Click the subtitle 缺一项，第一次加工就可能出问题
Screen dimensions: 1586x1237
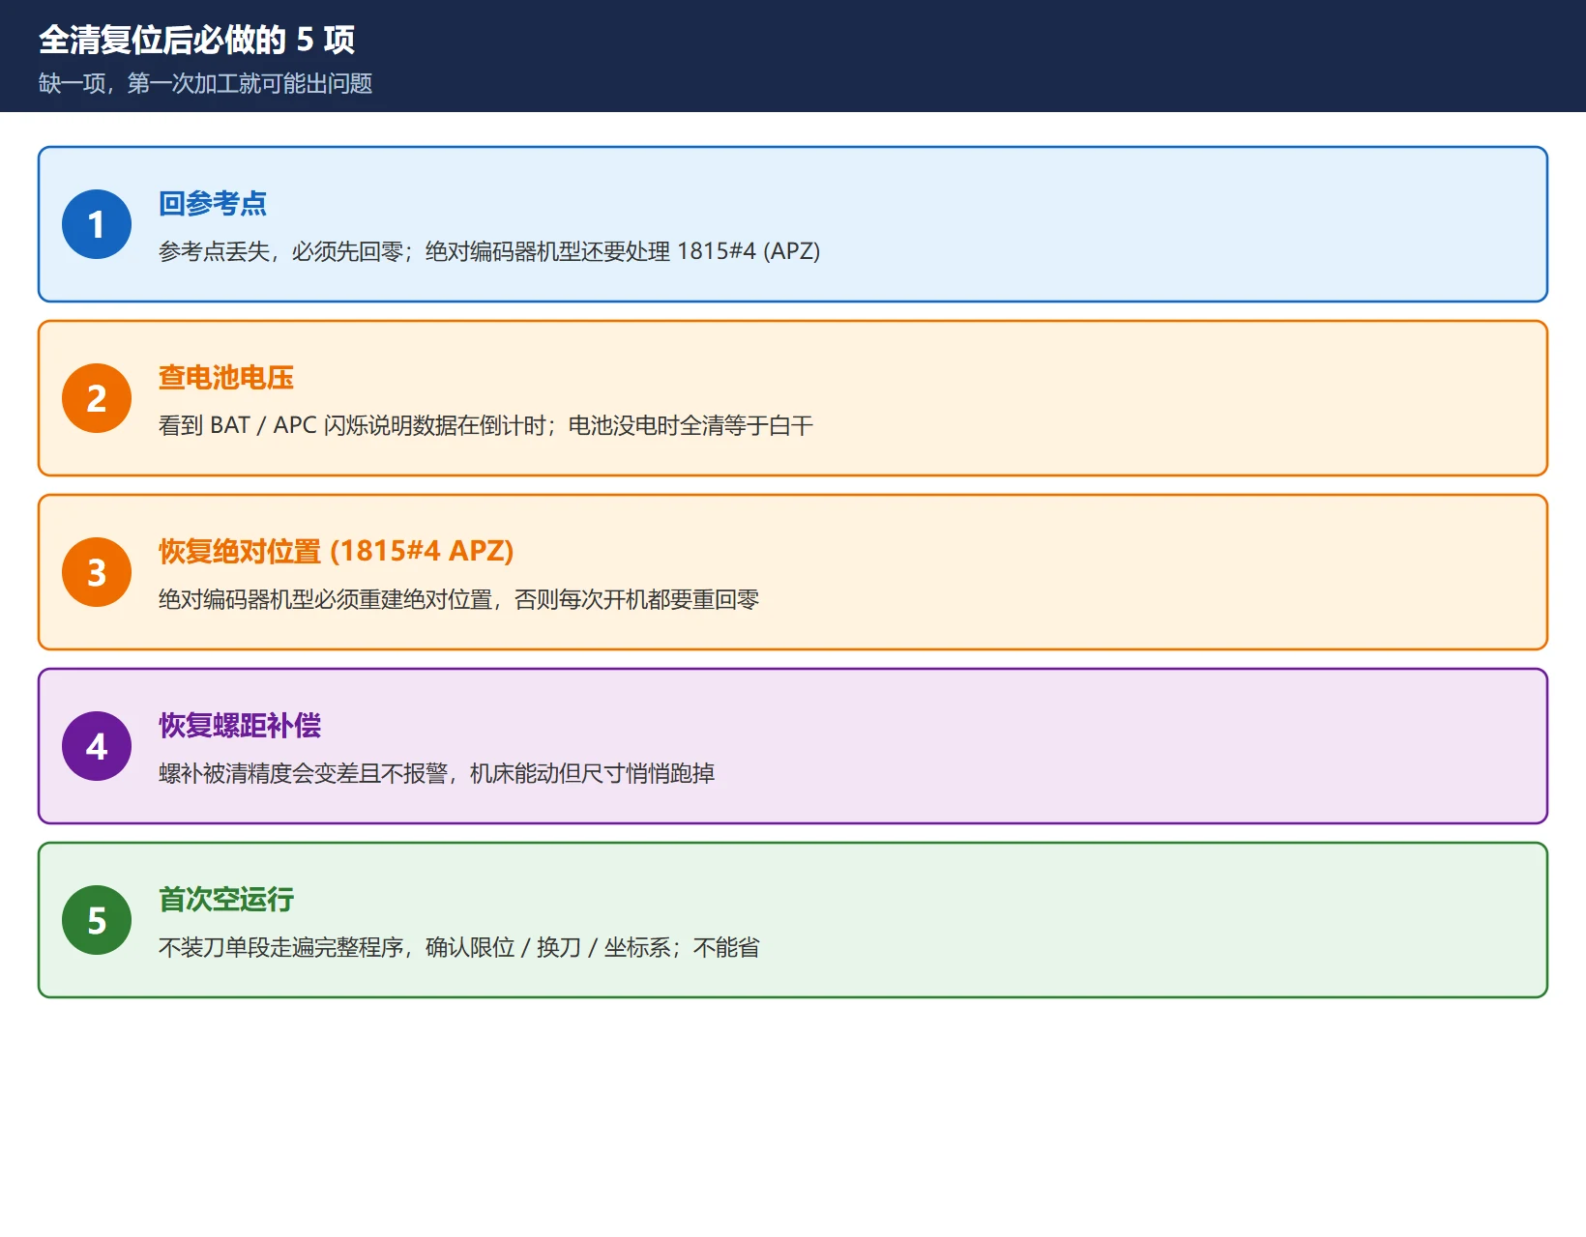206,83
